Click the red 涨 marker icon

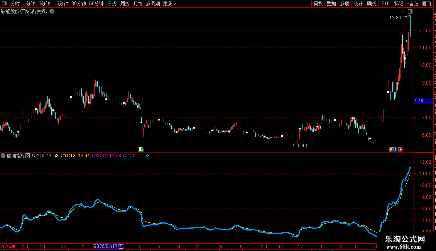tap(401, 149)
